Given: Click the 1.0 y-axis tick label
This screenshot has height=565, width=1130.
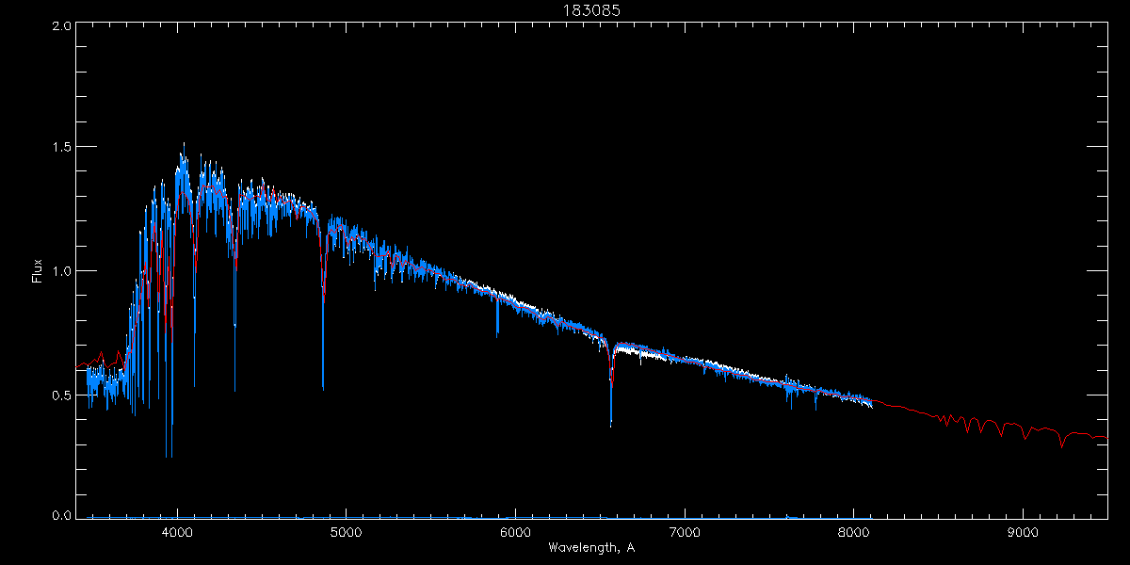Looking at the screenshot, I should click(61, 271).
